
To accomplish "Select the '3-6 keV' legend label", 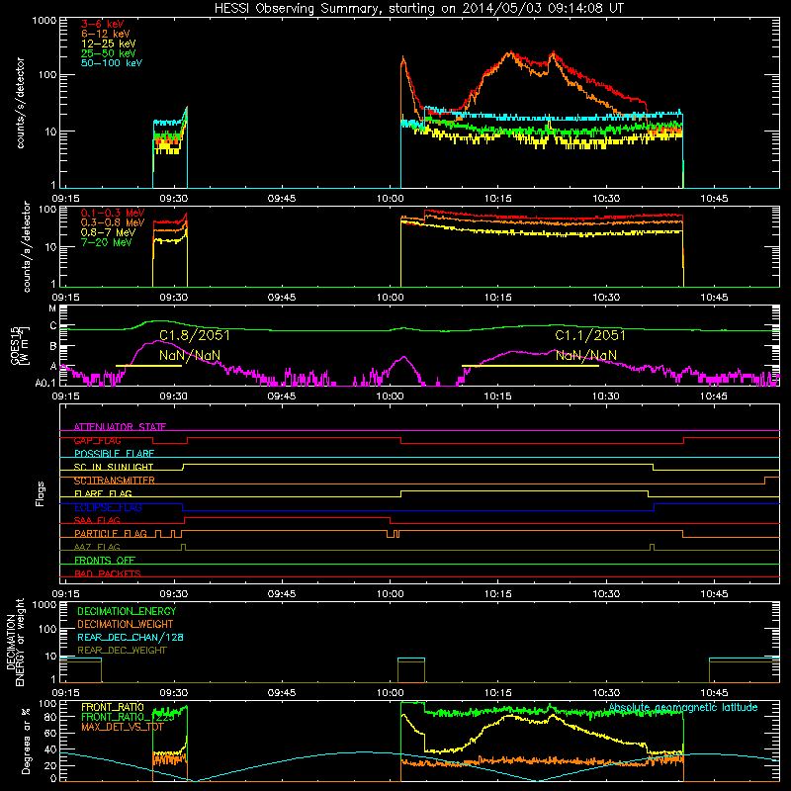I will click(x=102, y=24).
